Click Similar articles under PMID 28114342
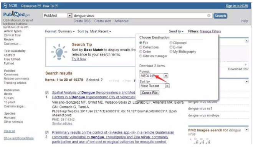This screenshot has height=151, width=253. coord(62,123)
